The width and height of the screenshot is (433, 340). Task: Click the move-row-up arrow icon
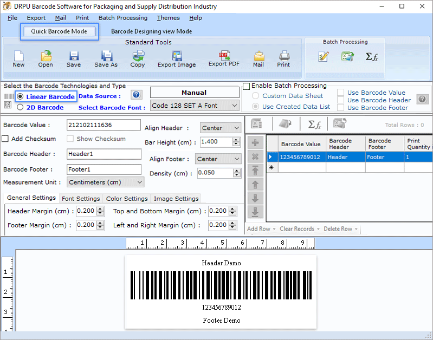click(x=255, y=185)
